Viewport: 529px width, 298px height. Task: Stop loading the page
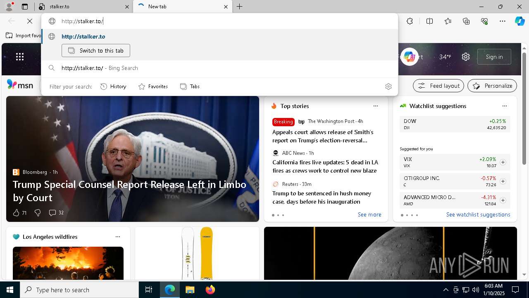tap(30, 21)
